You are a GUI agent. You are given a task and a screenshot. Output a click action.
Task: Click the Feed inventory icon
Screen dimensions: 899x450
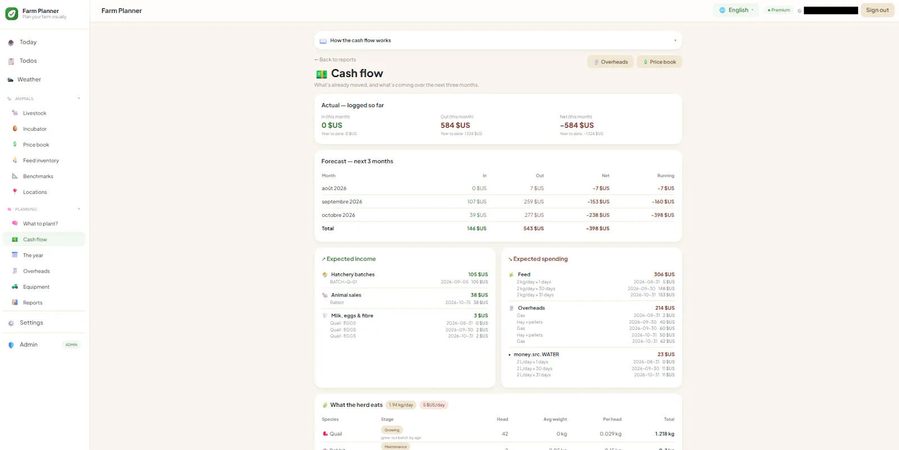pos(15,160)
